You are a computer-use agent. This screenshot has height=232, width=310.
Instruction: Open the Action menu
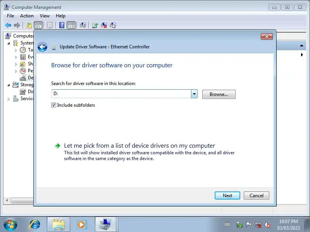click(27, 16)
